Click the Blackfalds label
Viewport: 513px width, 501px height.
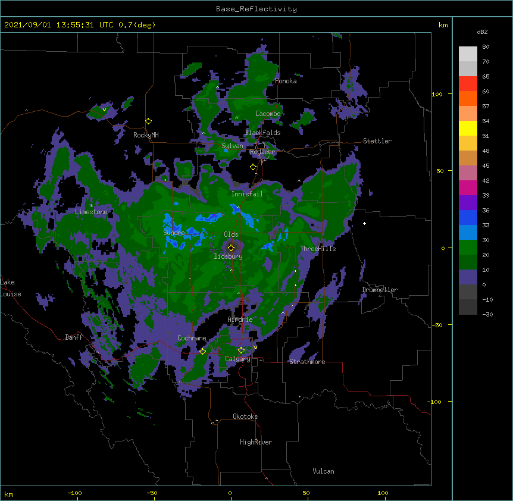262,133
